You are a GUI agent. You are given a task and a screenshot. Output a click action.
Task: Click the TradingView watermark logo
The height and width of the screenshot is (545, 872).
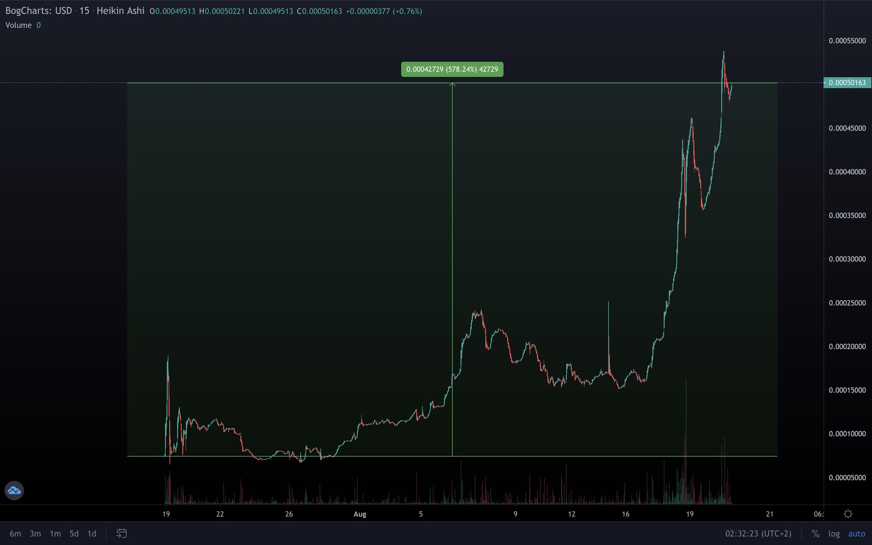click(14, 490)
